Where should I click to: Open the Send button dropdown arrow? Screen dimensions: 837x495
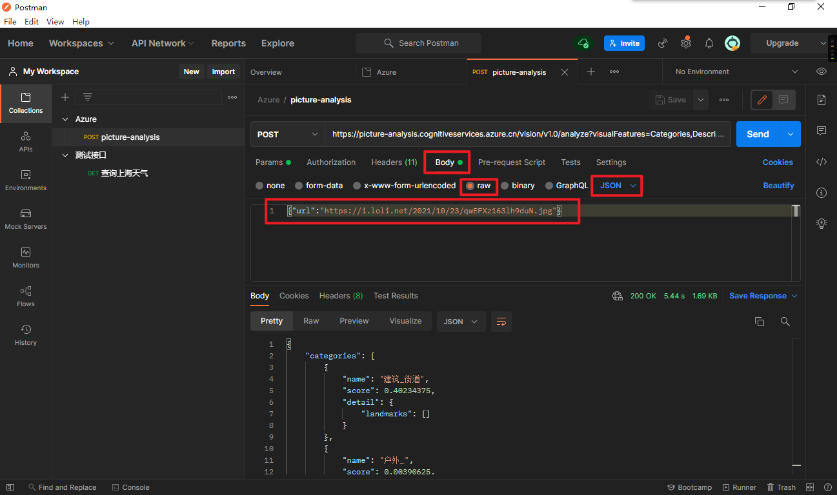point(791,134)
